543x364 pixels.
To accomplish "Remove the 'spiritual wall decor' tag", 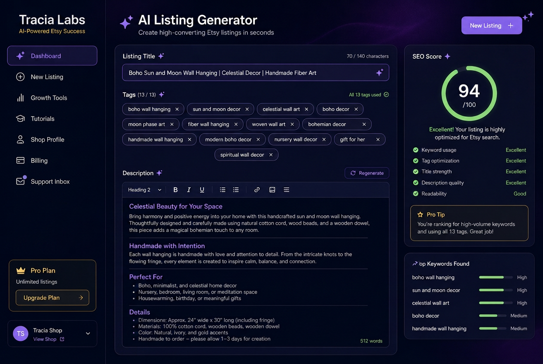I will tap(271, 155).
